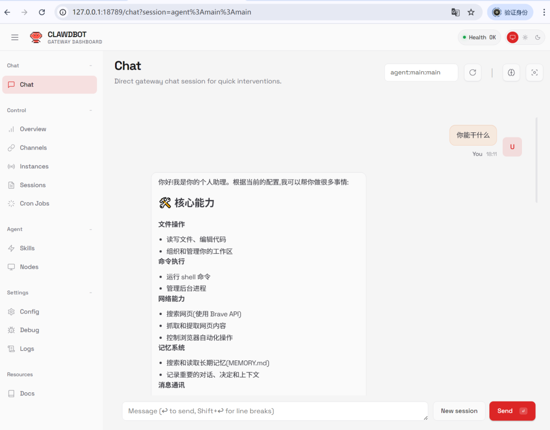This screenshot has height=430, width=550.
Task: Open the Cron Jobs section
Action: [34, 203]
